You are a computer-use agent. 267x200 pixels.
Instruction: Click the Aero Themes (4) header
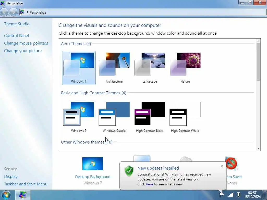(76, 44)
